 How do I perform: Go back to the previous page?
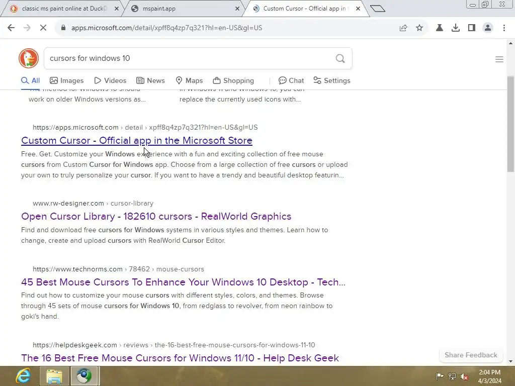pyautogui.click(x=11, y=28)
